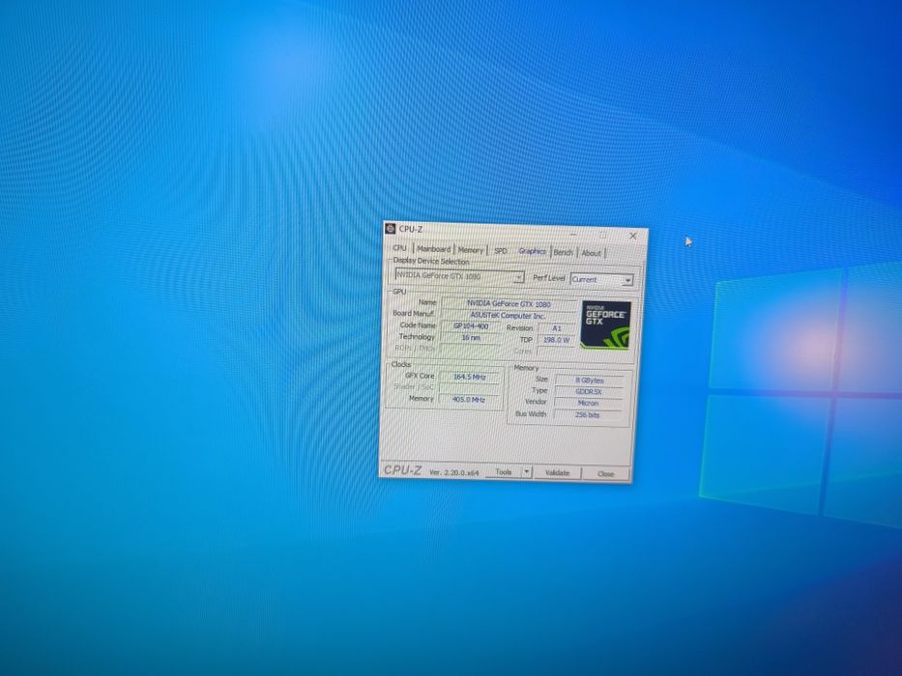Click the 16 nm technology value
902x676 pixels.
pyautogui.click(x=471, y=337)
